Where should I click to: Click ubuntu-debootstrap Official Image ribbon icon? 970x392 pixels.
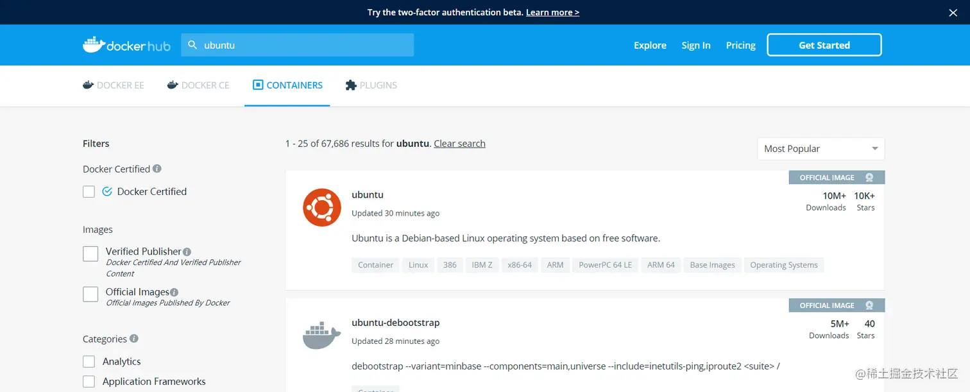pos(869,305)
